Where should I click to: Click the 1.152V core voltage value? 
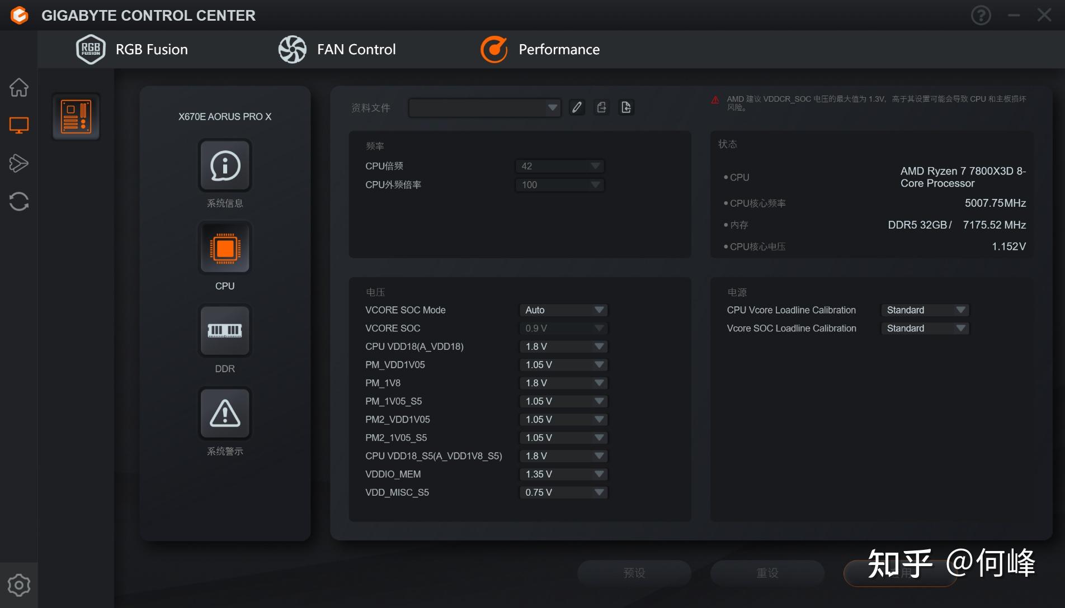click(x=1009, y=246)
